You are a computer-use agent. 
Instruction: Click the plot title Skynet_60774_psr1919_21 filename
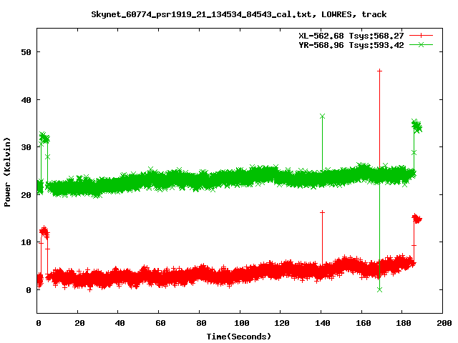(238, 14)
